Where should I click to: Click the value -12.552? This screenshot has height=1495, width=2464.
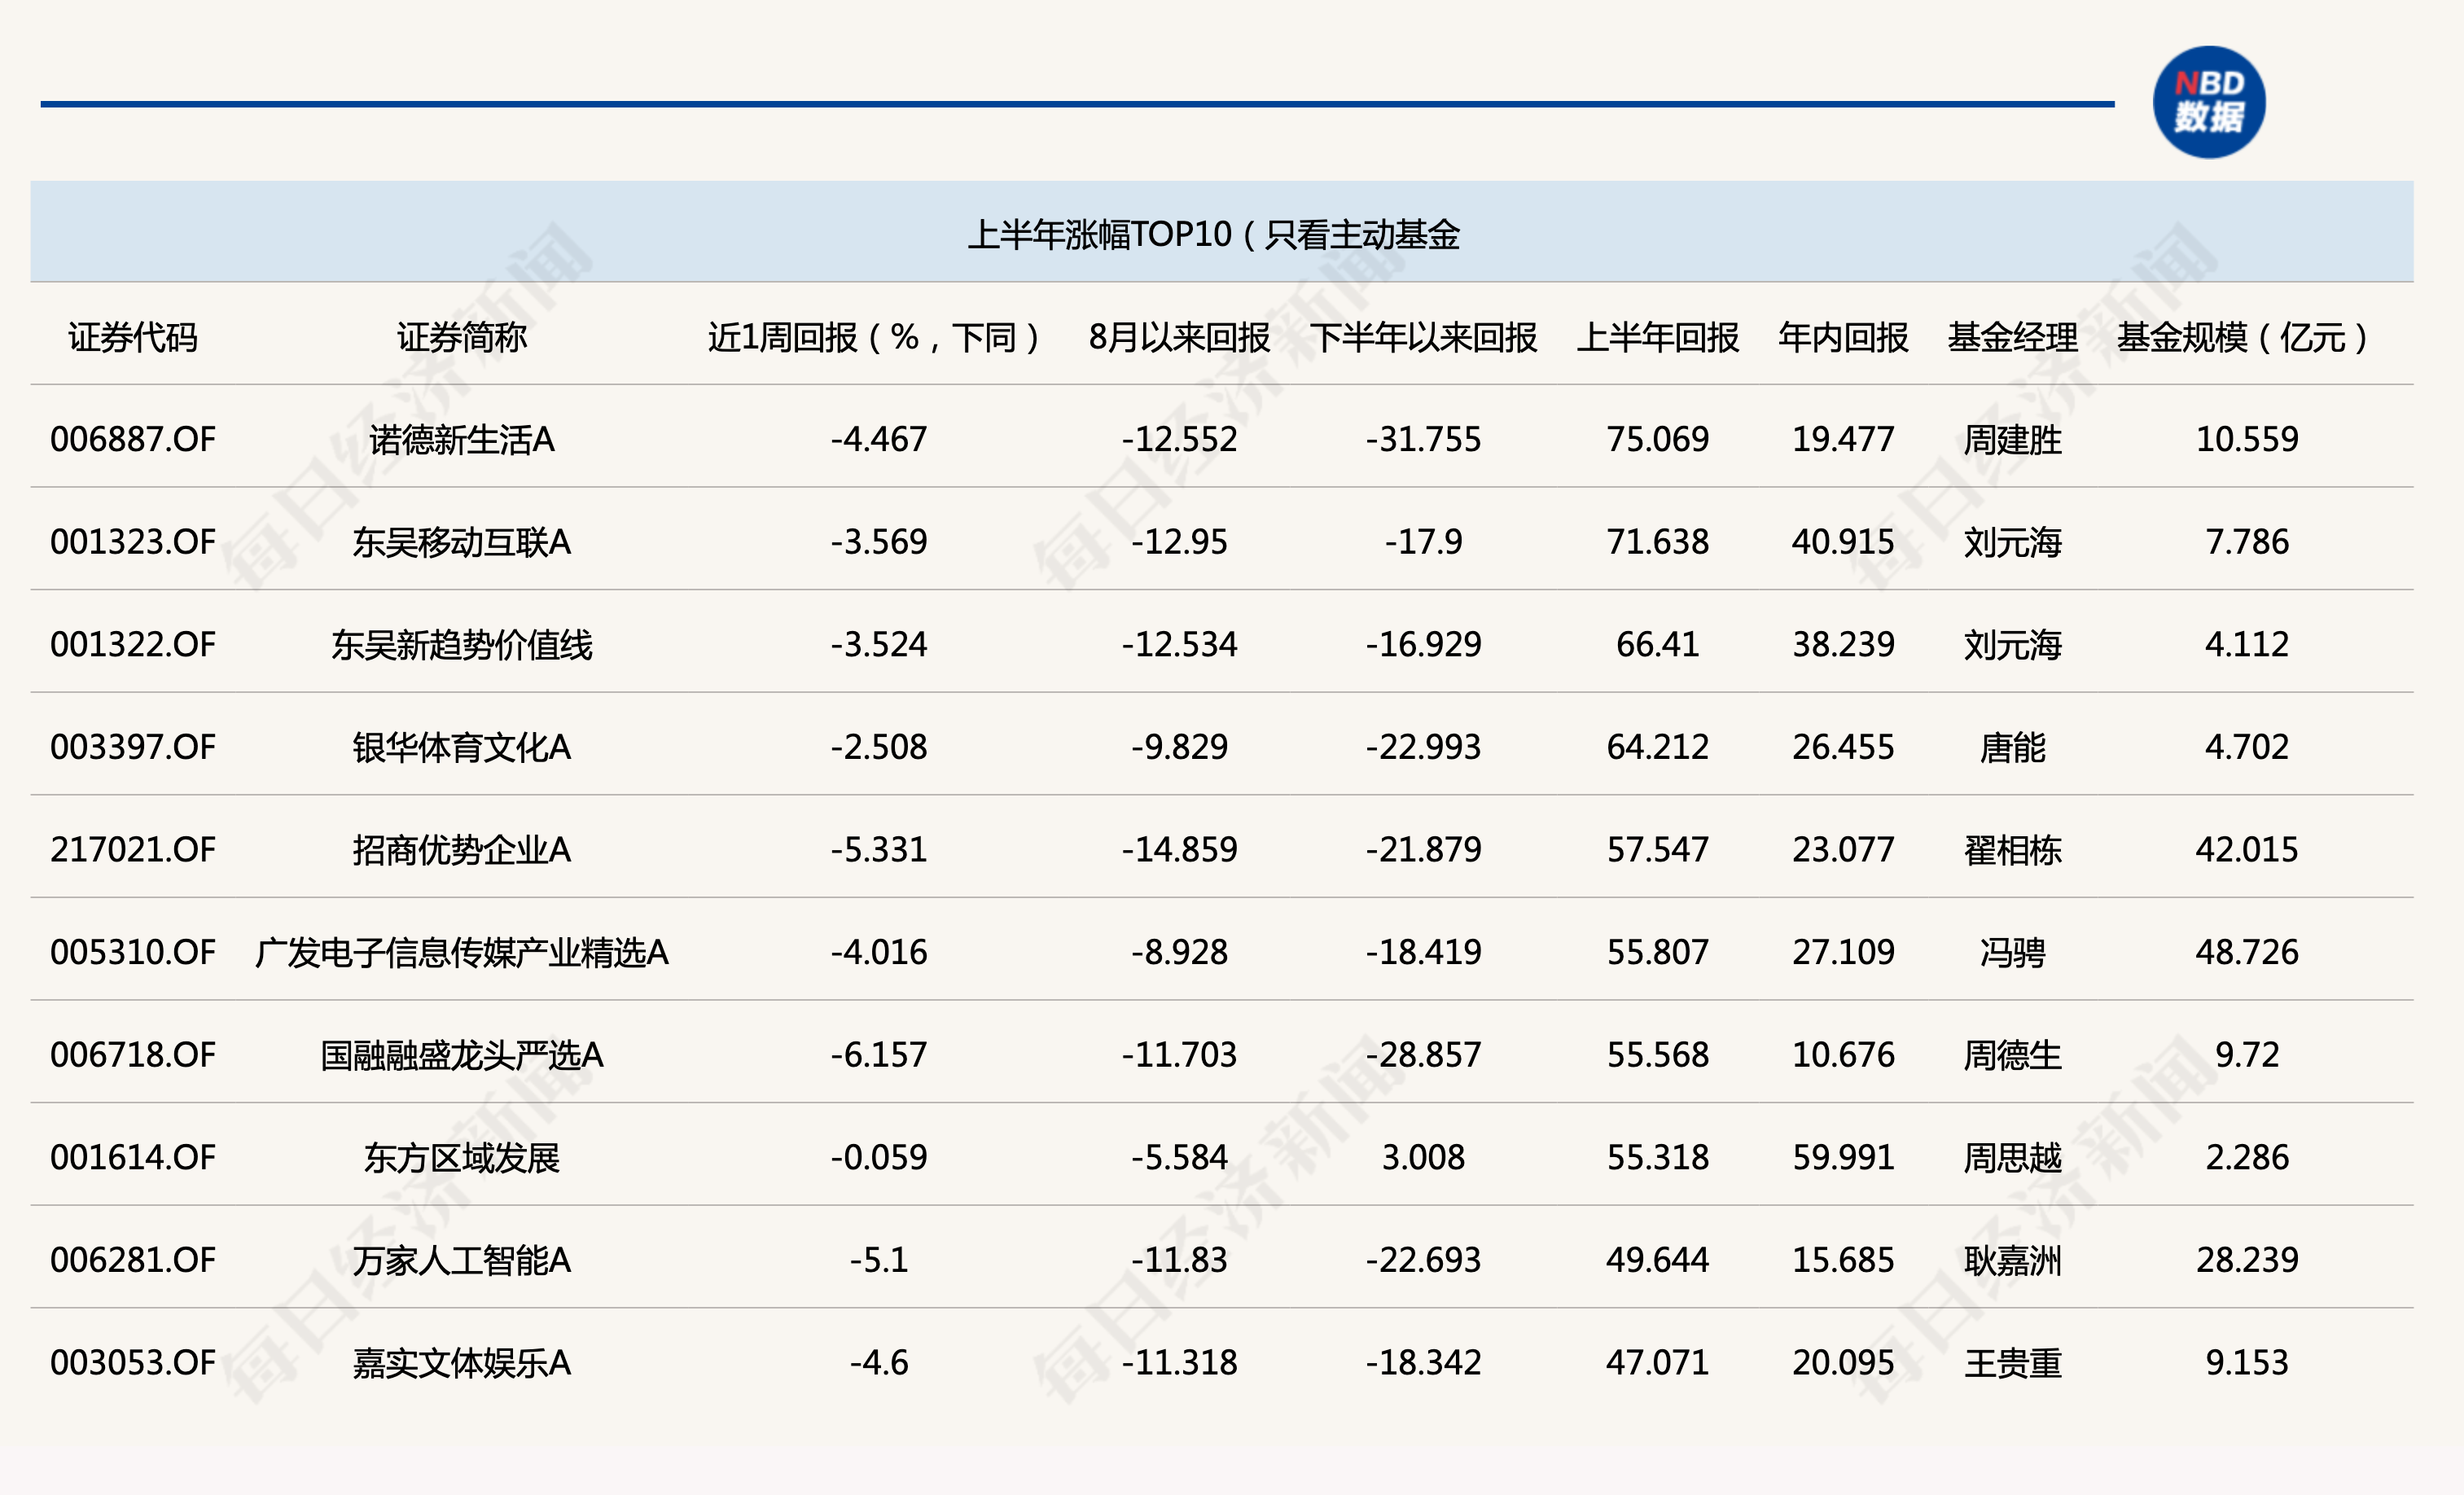click(1179, 439)
